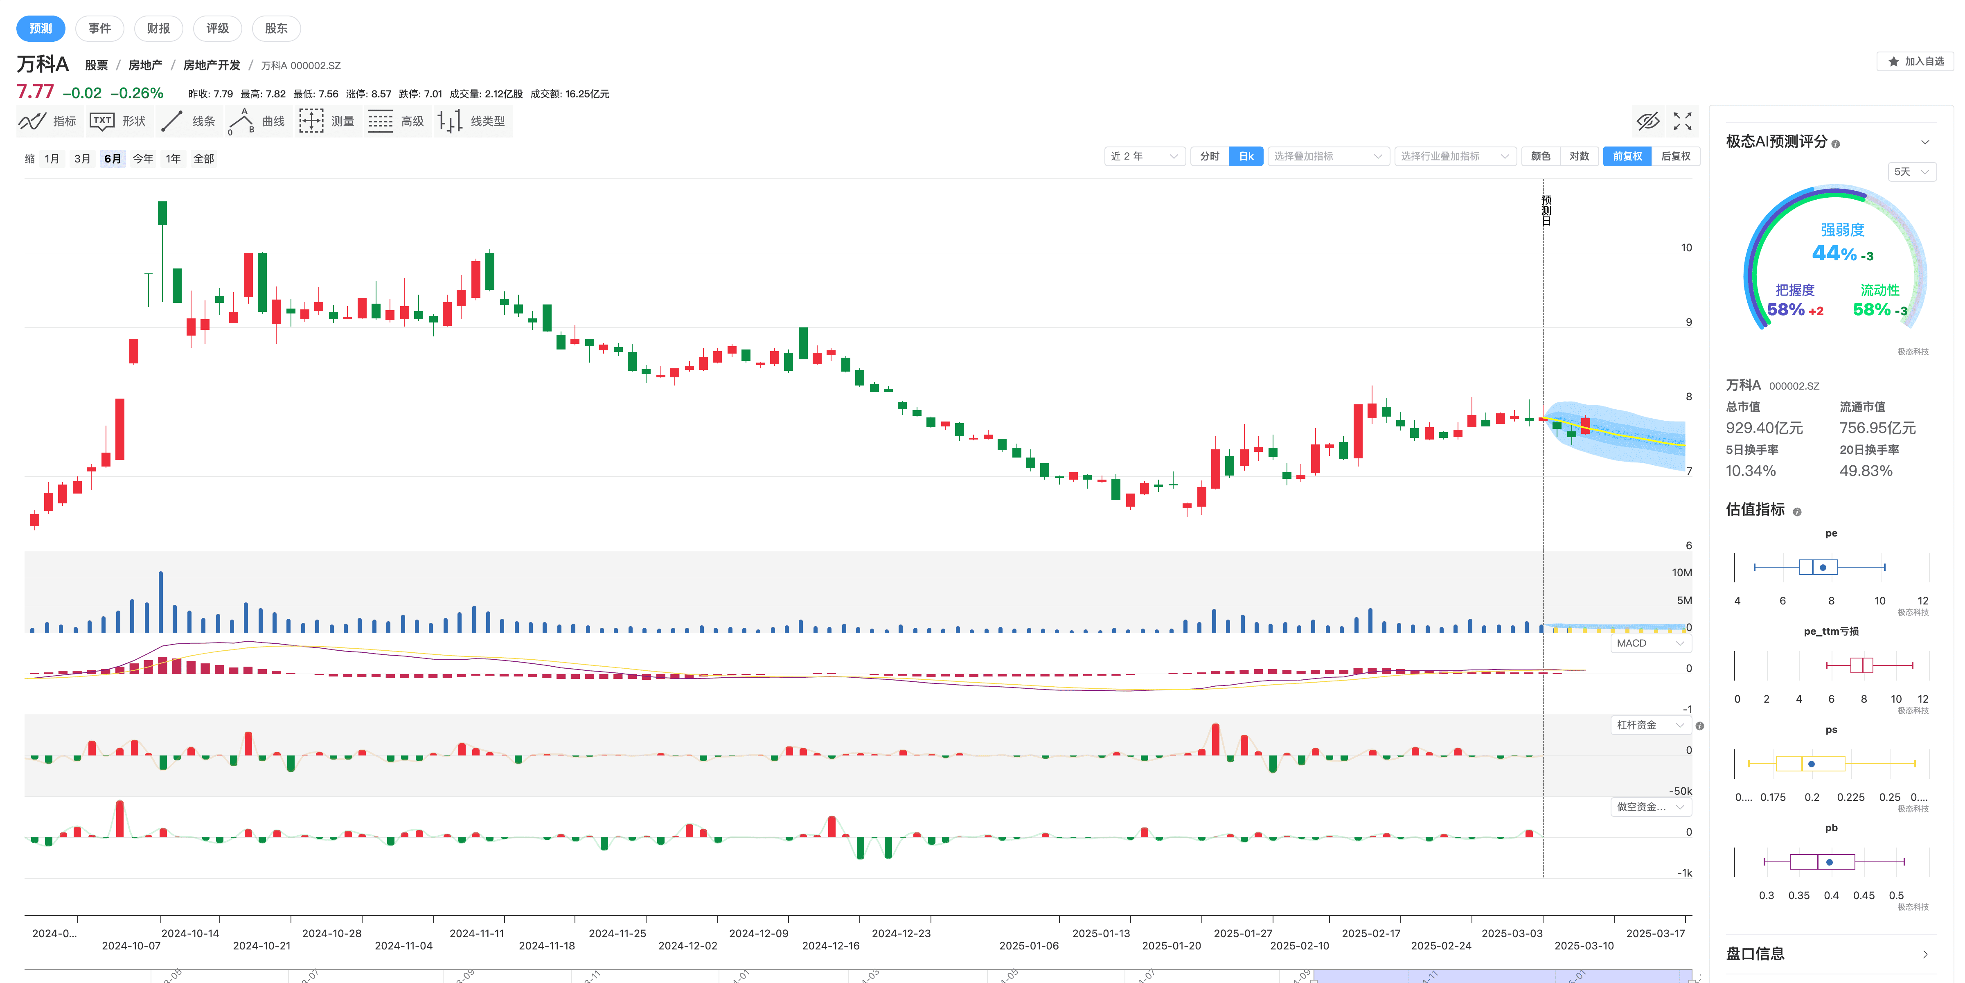The image size is (1965, 983).
Task: Open the 选择行业叠加指标 dropdown
Action: click(x=1455, y=156)
